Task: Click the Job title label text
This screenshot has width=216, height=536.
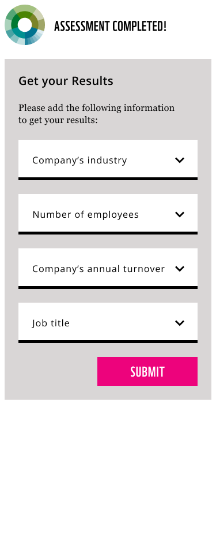Action: point(51,323)
